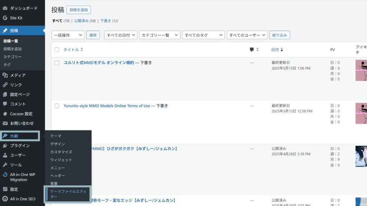Viewport: 367px width, 206px height.
Task: Open post ひざがガクガク【みずしー/ジェムカン】
Action: coord(134,148)
